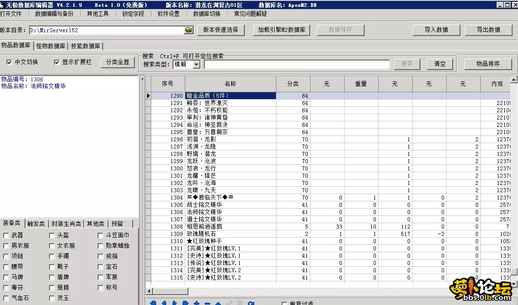Tick the 毒符 checkbox

tap(6, 288)
